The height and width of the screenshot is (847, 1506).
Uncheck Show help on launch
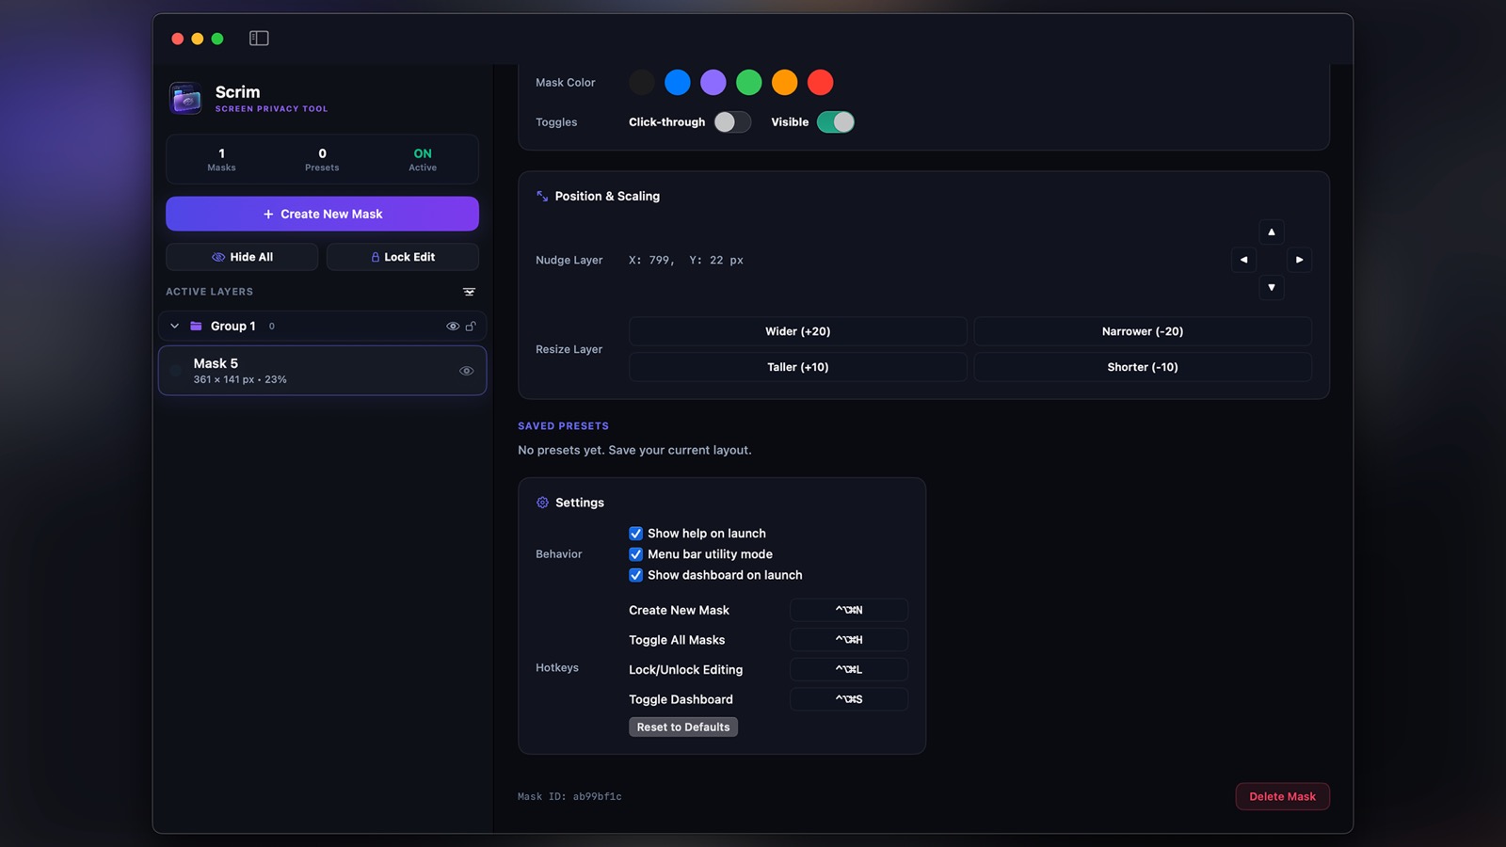click(635, 534)
